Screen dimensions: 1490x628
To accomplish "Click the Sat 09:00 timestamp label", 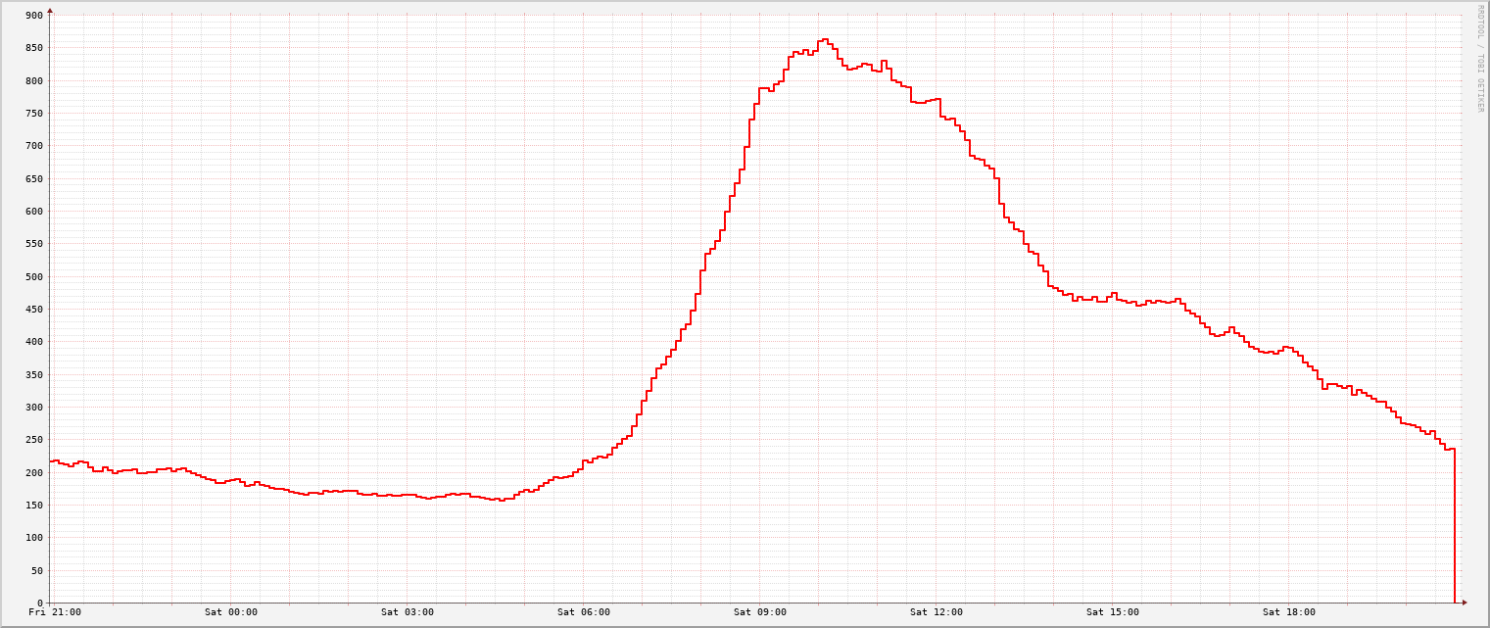I will pyautogui.click(x=762, y=611).
